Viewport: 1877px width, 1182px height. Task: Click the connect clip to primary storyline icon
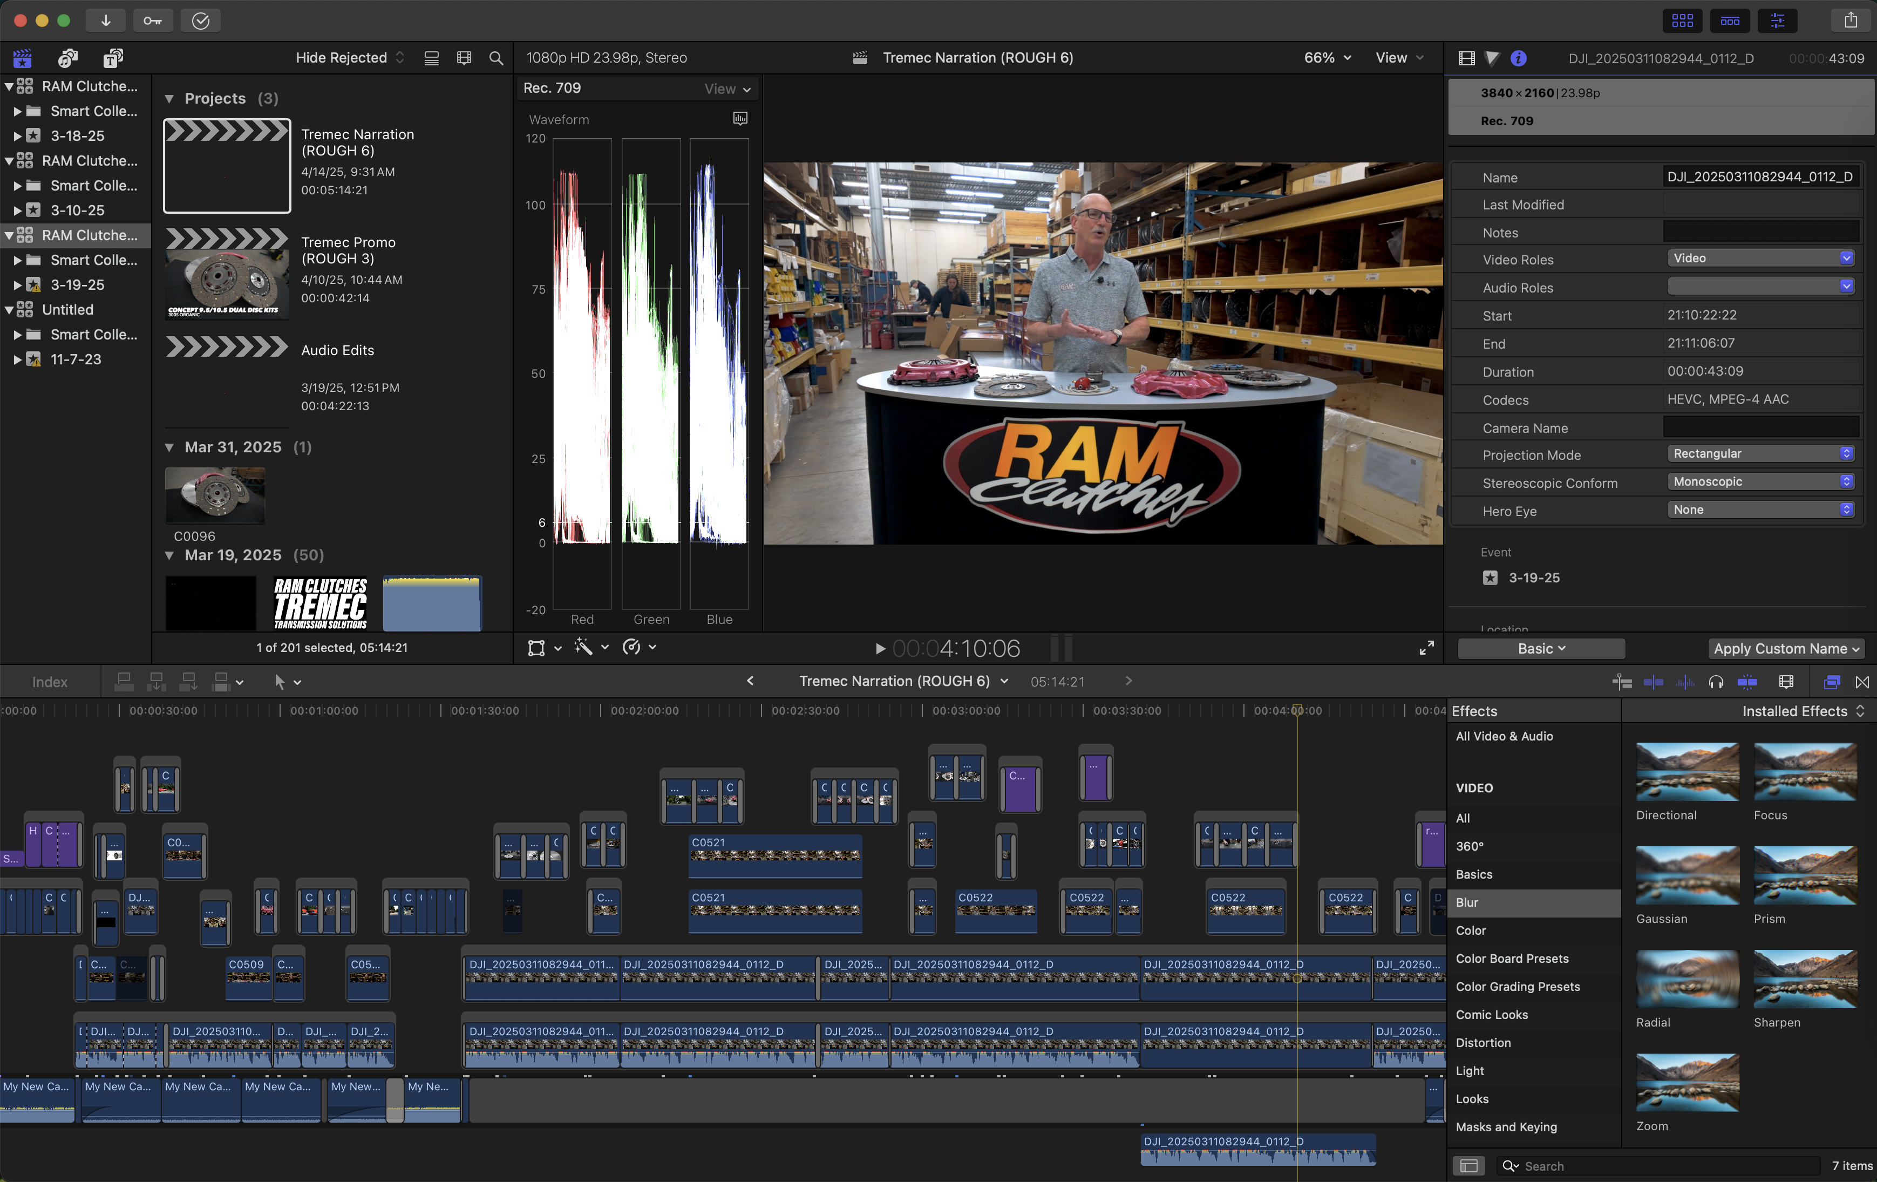pyautogui.click(x=123, y=682)
